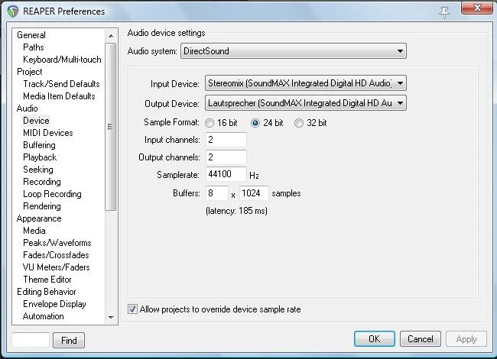
Task: Open Paths preferences page
Action: [34, 47]
